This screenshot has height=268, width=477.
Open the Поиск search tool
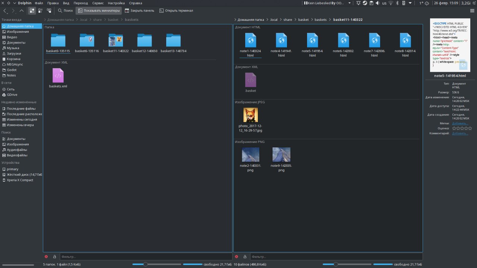point(65,11)
